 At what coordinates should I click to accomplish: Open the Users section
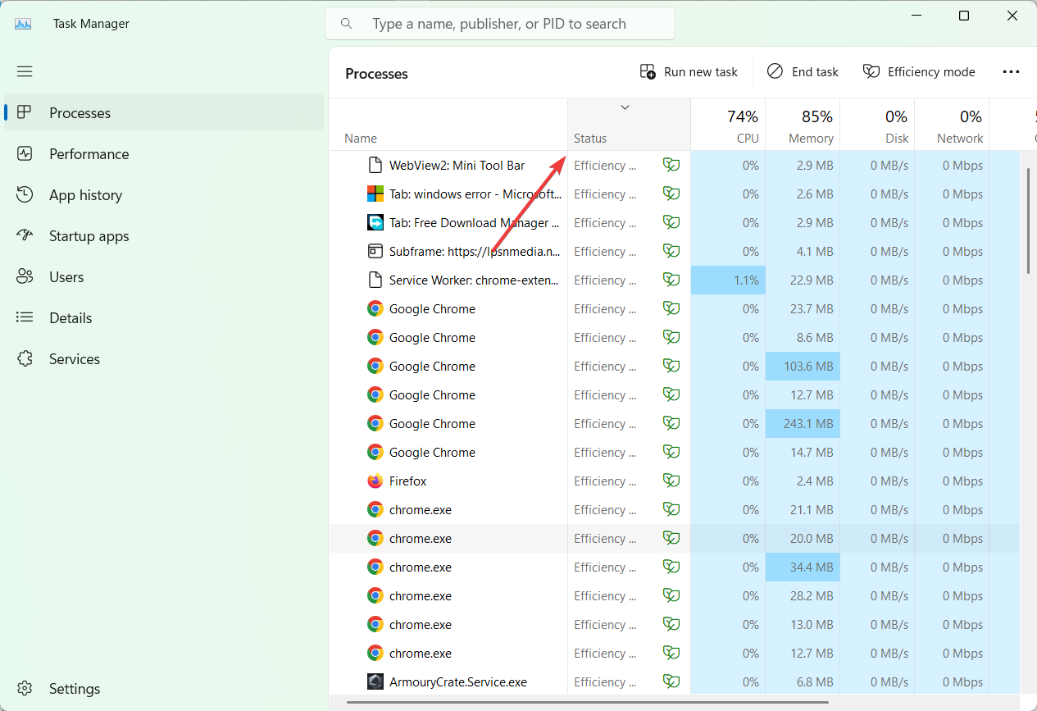pyautogui.click(x=67, y=276)
